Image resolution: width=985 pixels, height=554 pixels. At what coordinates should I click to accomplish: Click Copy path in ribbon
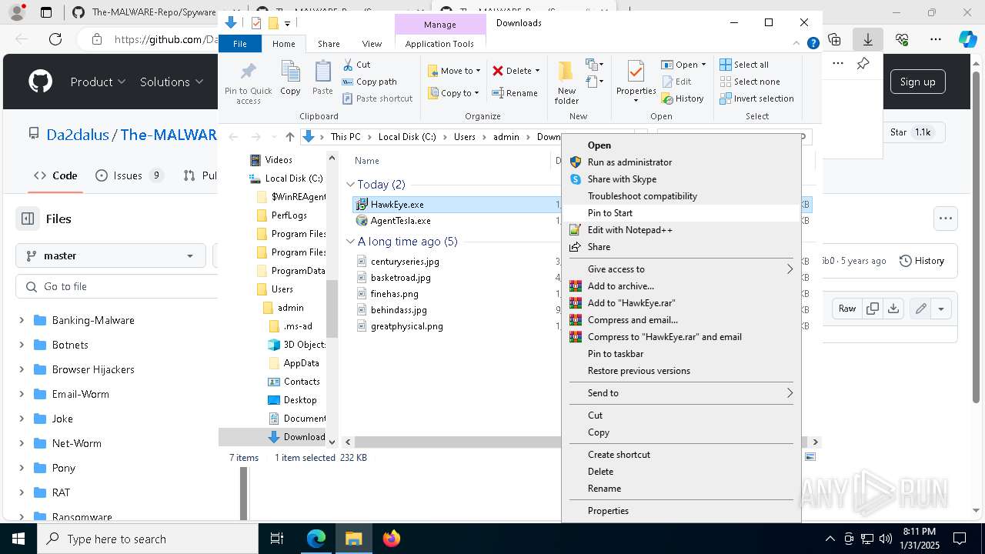point(369,82)
